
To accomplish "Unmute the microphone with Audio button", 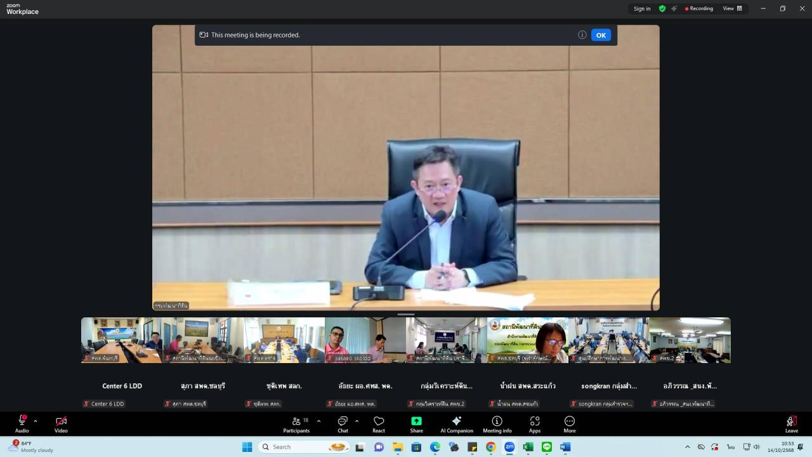I will 22,424.
